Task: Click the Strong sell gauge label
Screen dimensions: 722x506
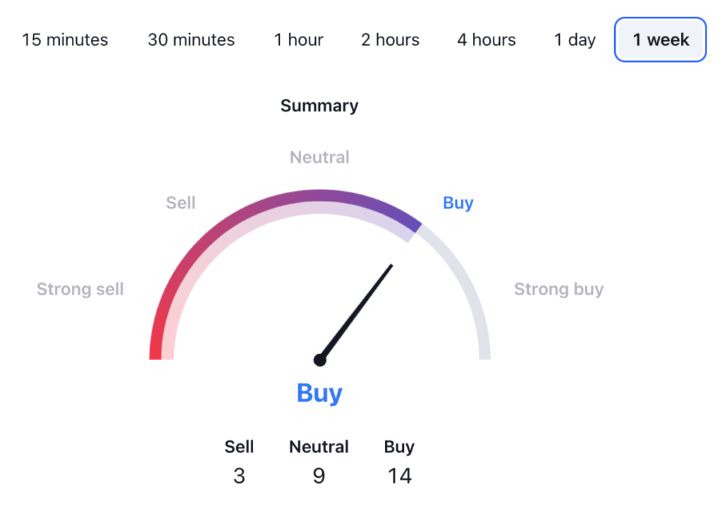Action: (x=80, y=289)
